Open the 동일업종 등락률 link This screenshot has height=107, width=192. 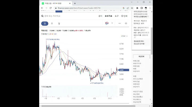click(x=139, y=44)
